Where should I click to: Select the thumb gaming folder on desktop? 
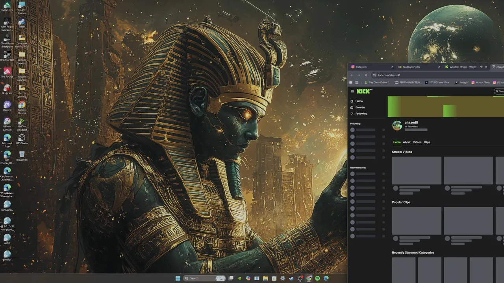point(22,91)
